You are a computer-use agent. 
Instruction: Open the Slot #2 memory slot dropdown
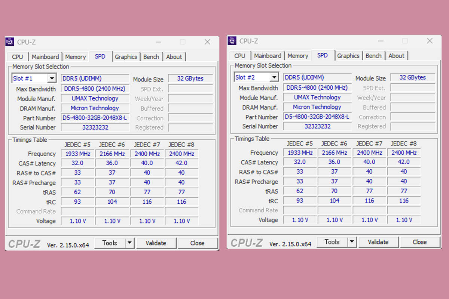click(274, 77)
